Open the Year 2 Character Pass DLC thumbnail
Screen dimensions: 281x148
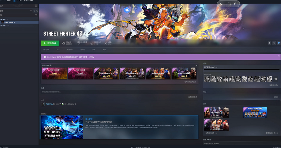click(x=216, y=125)
